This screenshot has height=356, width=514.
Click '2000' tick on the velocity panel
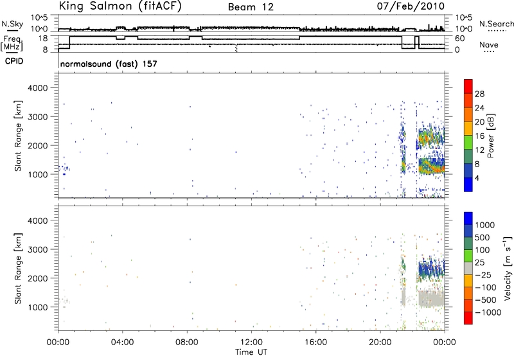pyautogui.click(x=37, y=278)
